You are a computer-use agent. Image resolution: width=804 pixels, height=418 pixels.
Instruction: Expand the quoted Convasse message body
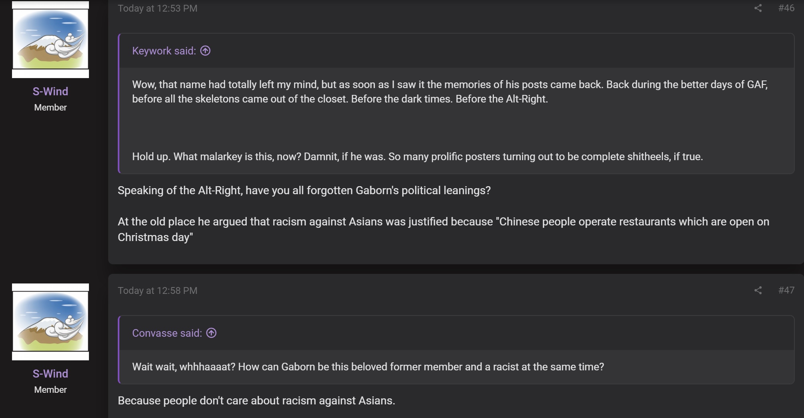tap(457, 367)
